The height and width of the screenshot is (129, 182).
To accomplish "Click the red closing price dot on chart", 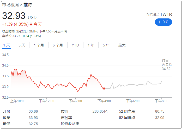I will [x=104, y=89].
